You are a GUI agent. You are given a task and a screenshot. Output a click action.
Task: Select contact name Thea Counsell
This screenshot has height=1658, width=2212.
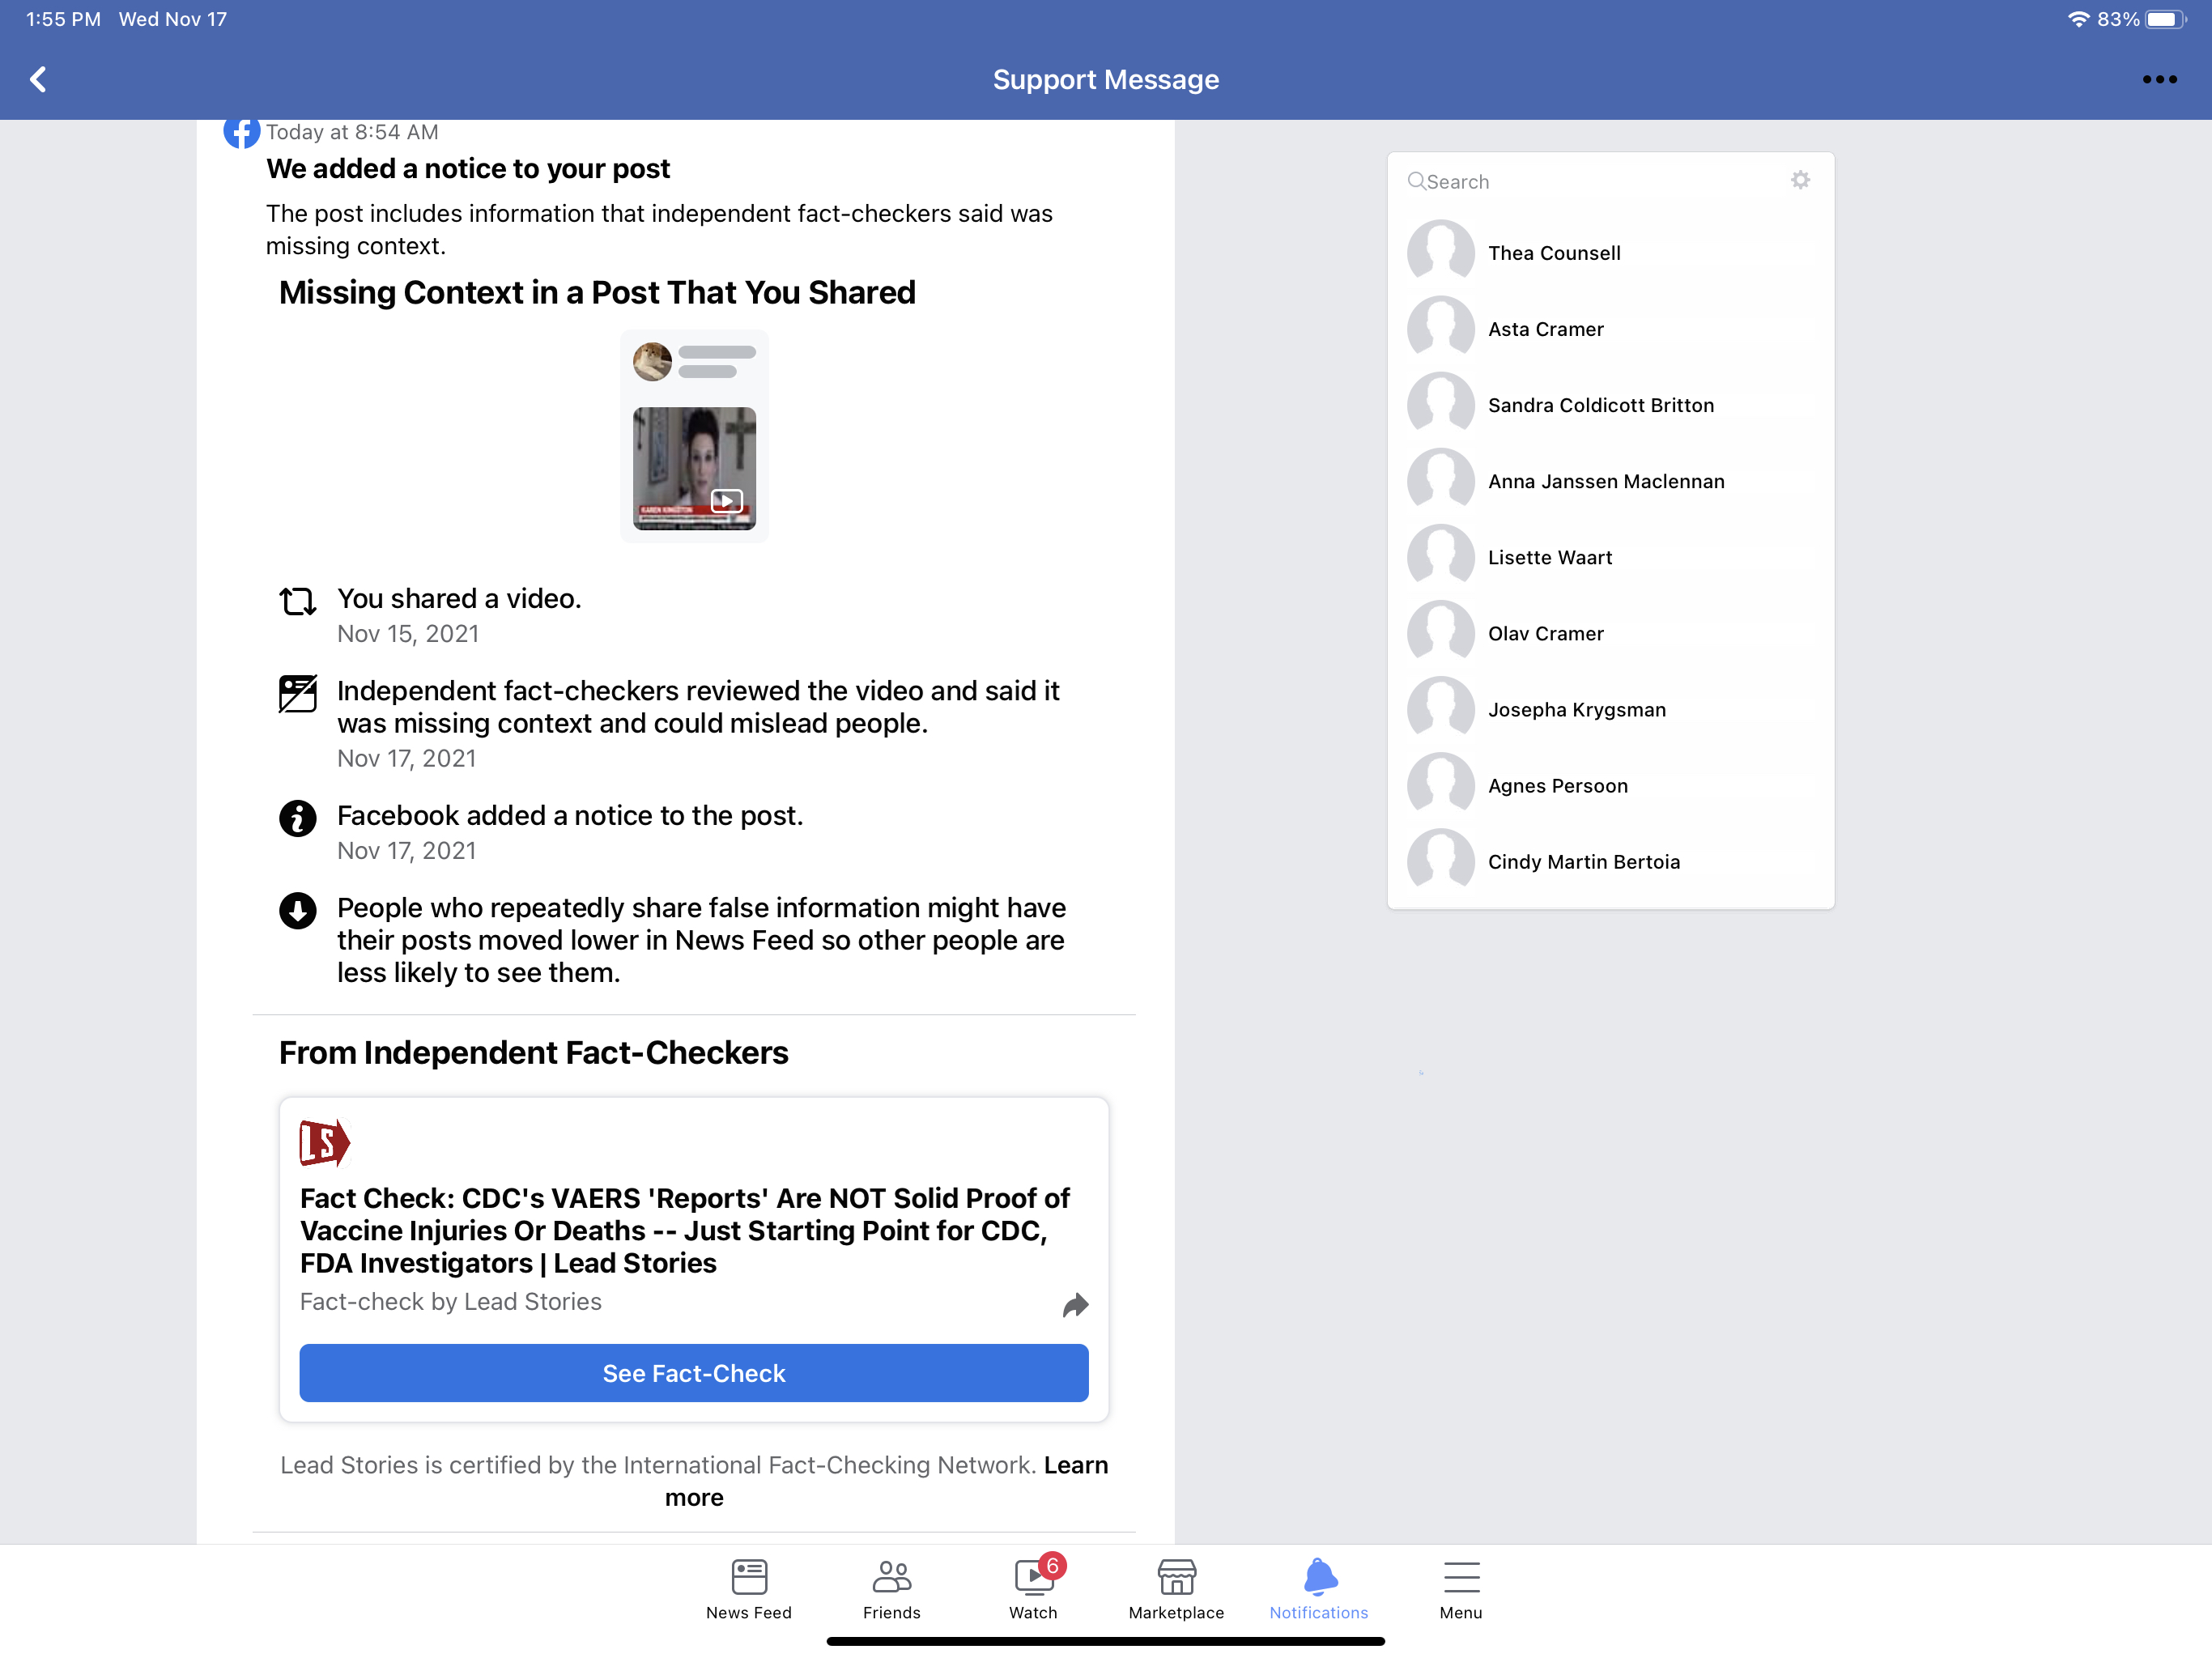[x=1554, y=253]
